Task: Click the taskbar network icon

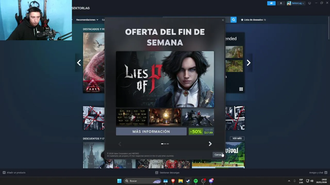Action: [x=308, y=181]
